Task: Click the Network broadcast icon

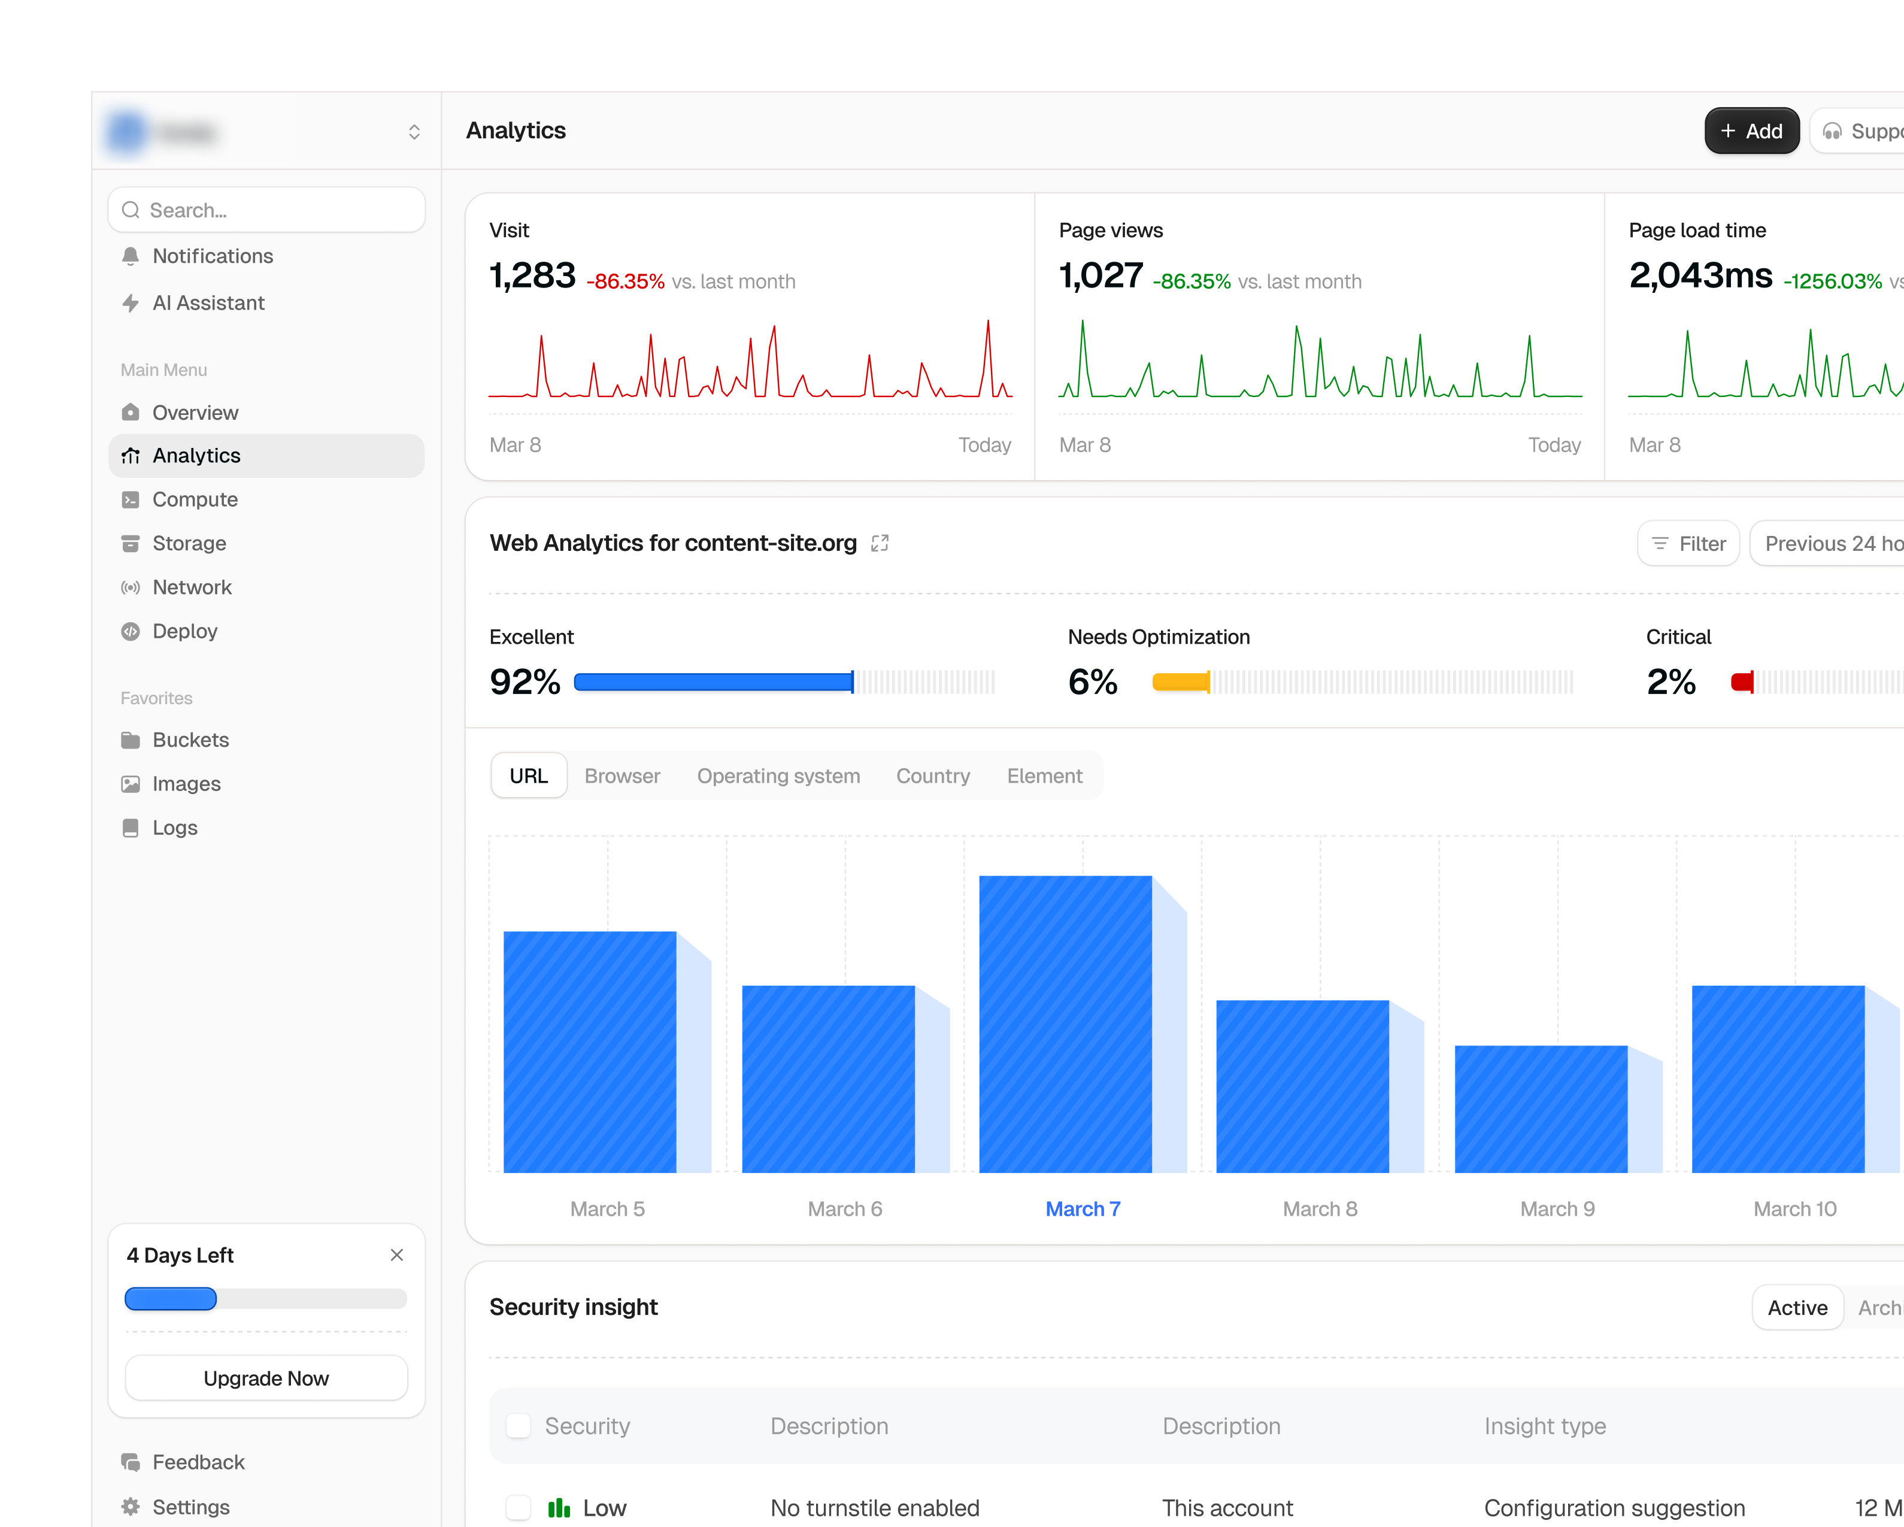Action: pyautogui.click(x=131, y=587)
